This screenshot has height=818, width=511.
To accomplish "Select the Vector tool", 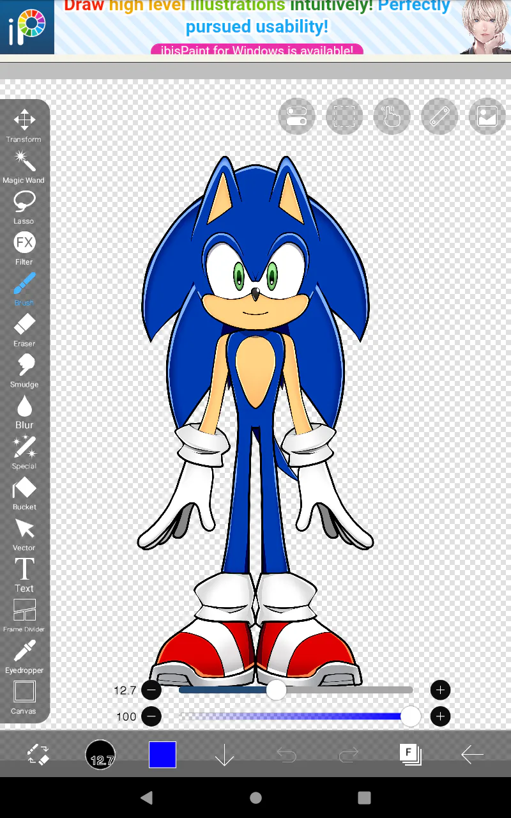I will tap(24, 534).
